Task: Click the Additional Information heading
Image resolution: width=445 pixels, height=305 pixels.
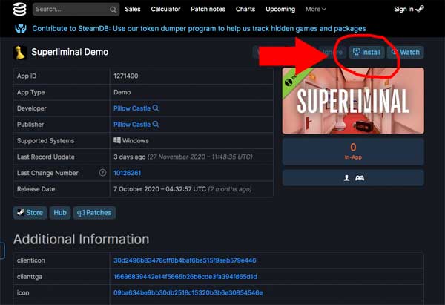Action: pos(81,239)
